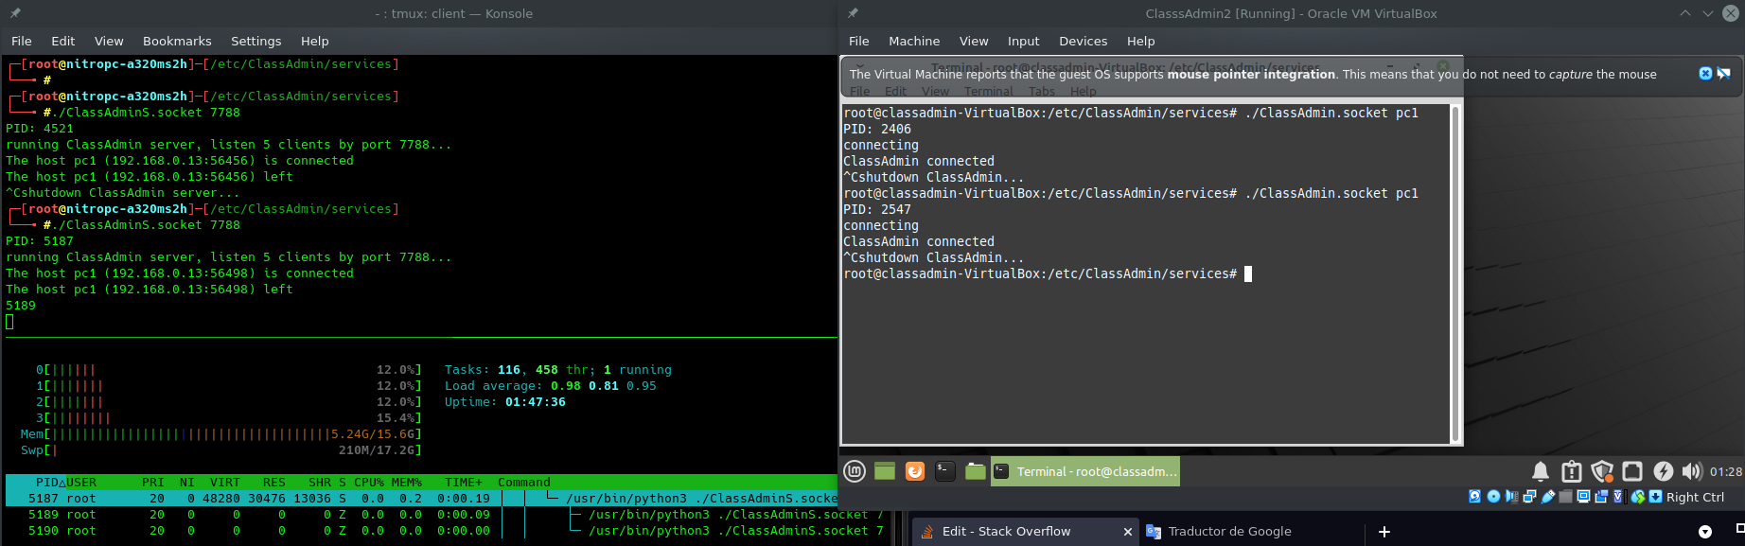This screenshot has height=546, width=1745.
Task: Click the guest panel clock showing 01:28
Action: coord(1726,471)
